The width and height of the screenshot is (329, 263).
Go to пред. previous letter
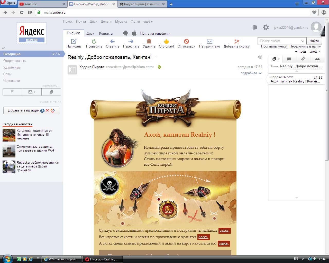pos(300,52)
